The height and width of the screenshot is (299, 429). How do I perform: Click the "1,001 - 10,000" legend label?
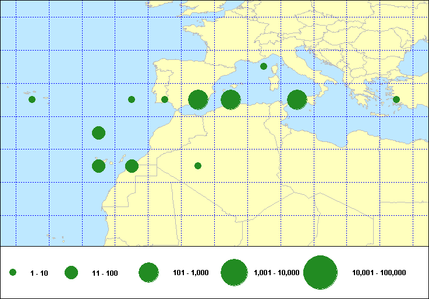[277, 273]
